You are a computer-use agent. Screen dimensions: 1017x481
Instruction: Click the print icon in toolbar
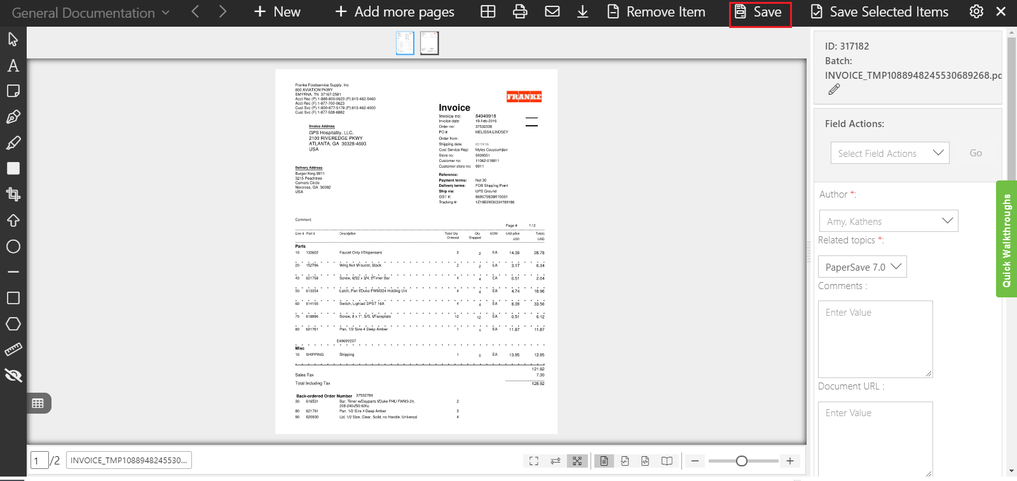520,12
